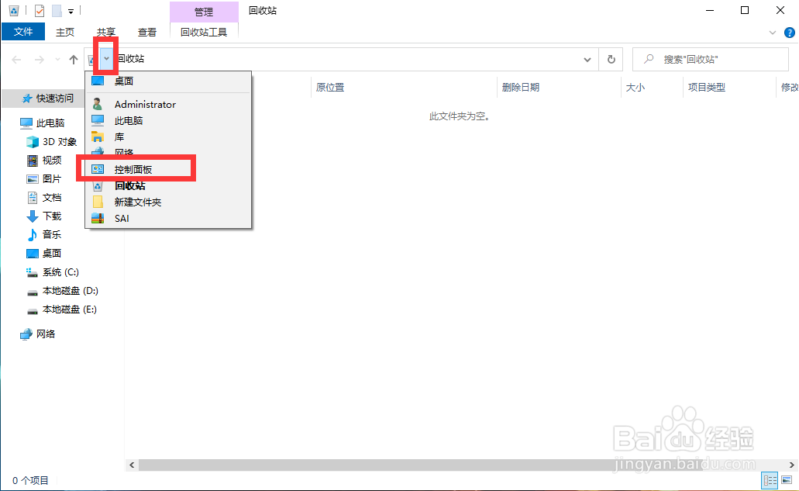This screenshot has height=491, width=799.
Task: Click the Recycle Bin title bar icon
Action: [14, 10]
